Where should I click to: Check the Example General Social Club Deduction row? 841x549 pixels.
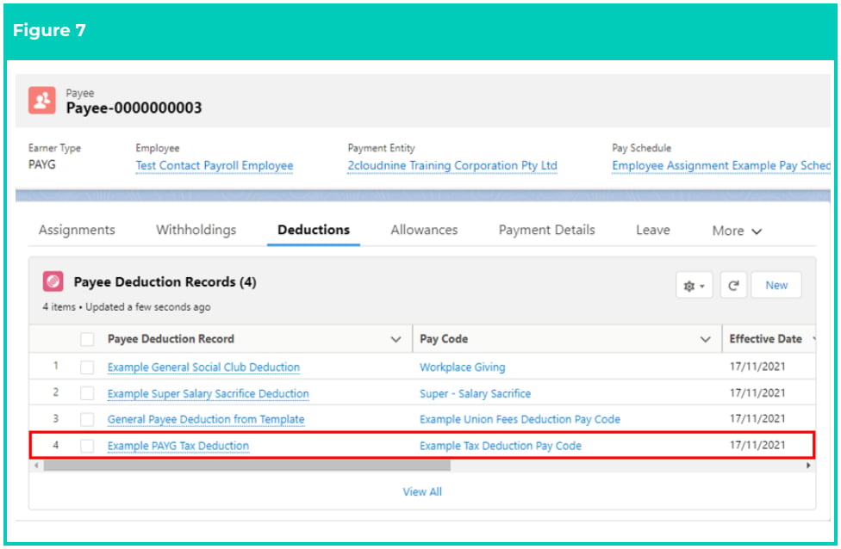point(87,367)
